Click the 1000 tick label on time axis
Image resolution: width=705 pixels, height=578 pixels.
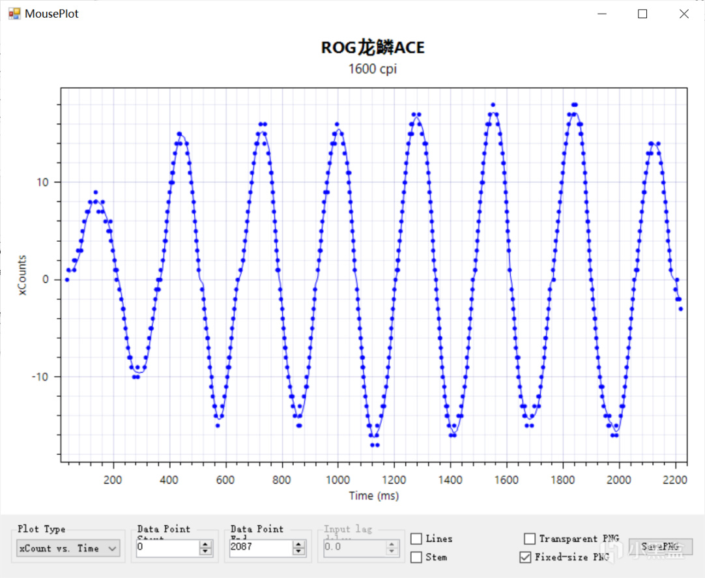coord(338,480)
